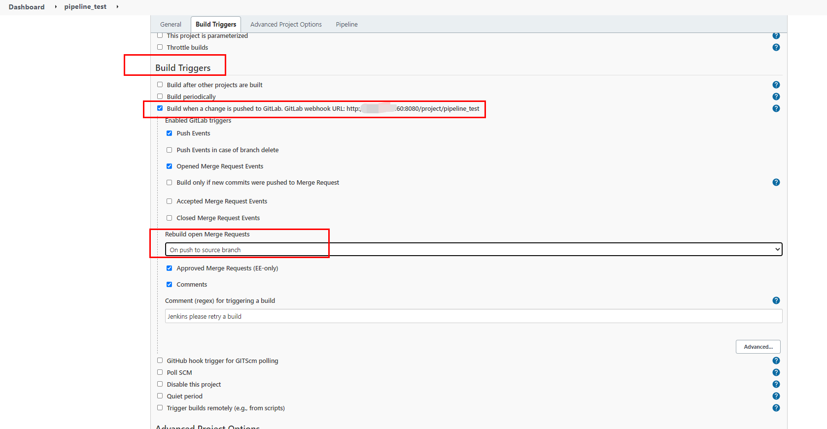Open help icon for Throttle builds
The image size is (827, 429).
[x=776, y=47]
